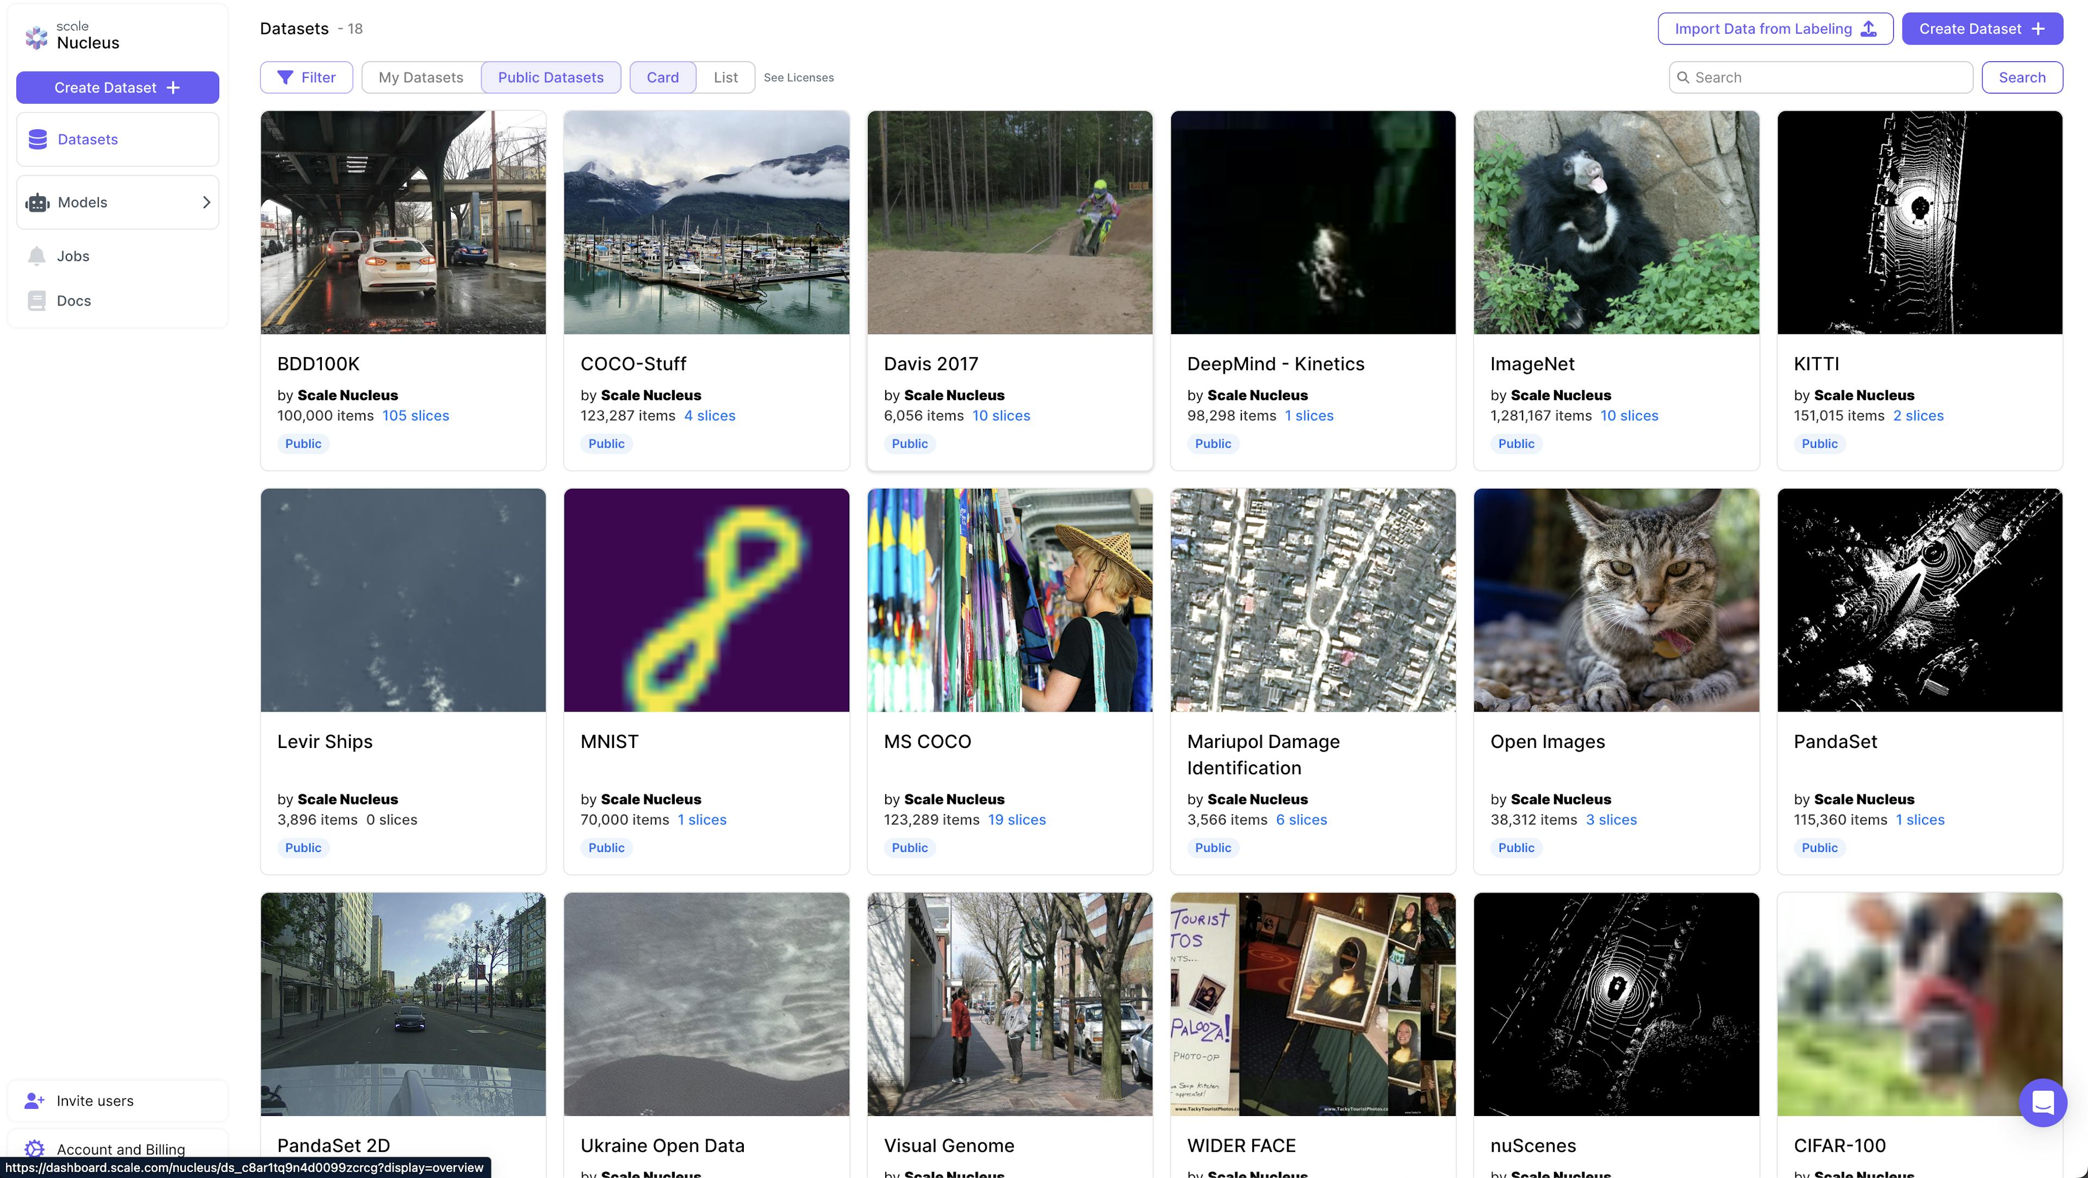Click the Jobs bell icon
2088x1178 pixels.
pos(36,256)
